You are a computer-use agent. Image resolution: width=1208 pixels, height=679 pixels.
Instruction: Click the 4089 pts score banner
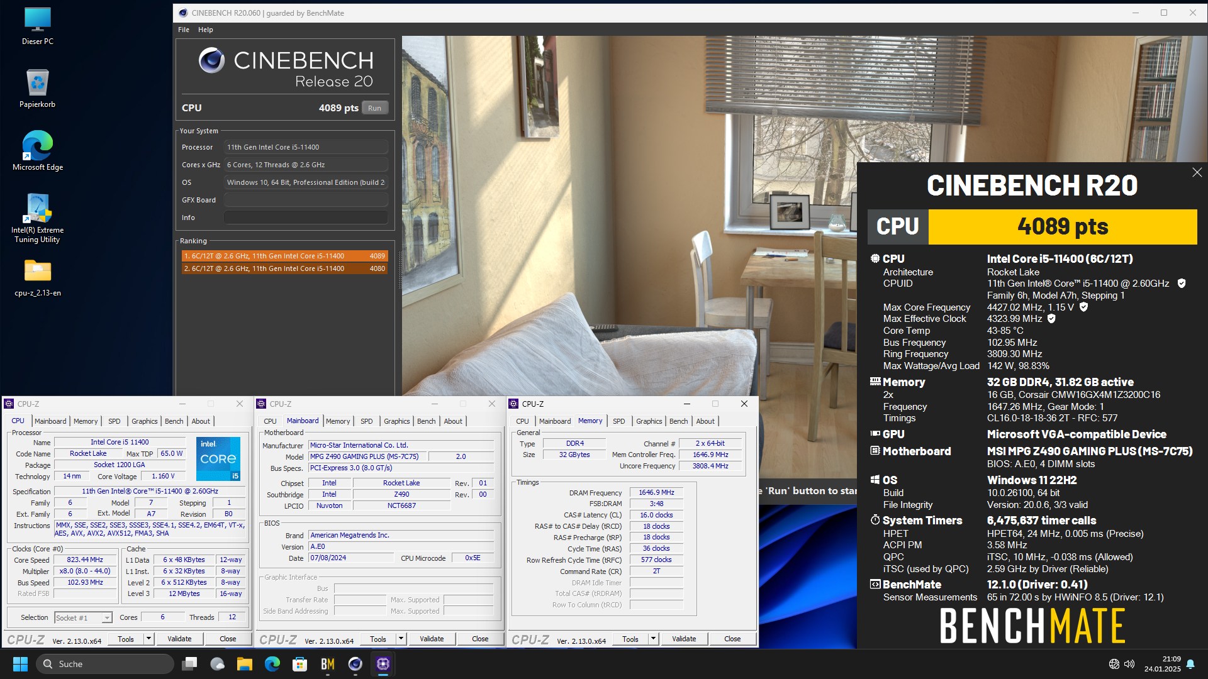point(1063,226)
